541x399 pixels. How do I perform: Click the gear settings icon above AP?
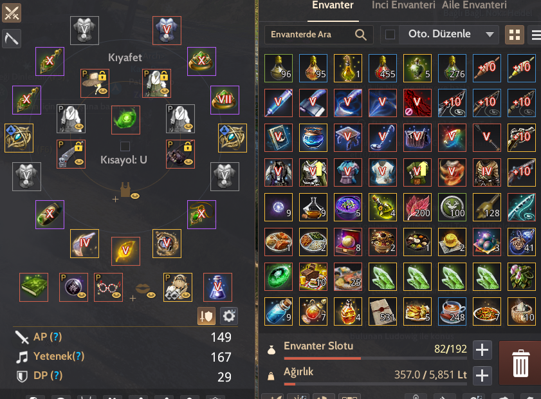[x=229, y=316]
